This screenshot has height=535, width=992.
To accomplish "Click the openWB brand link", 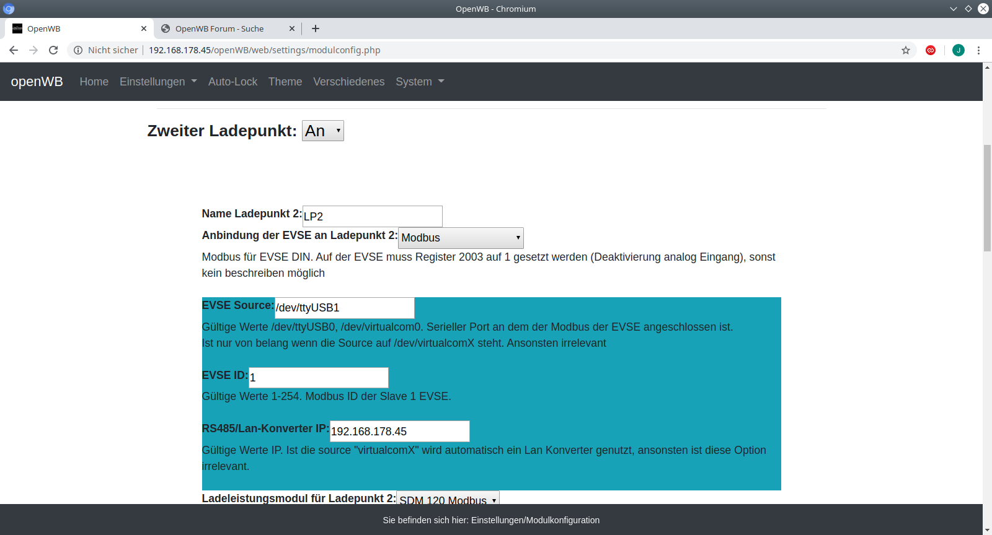I will (x=37, y=82).
